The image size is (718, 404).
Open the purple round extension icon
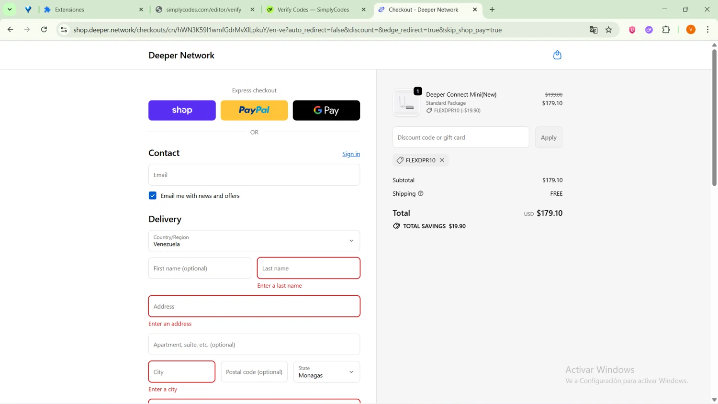[x=649, y=30]
